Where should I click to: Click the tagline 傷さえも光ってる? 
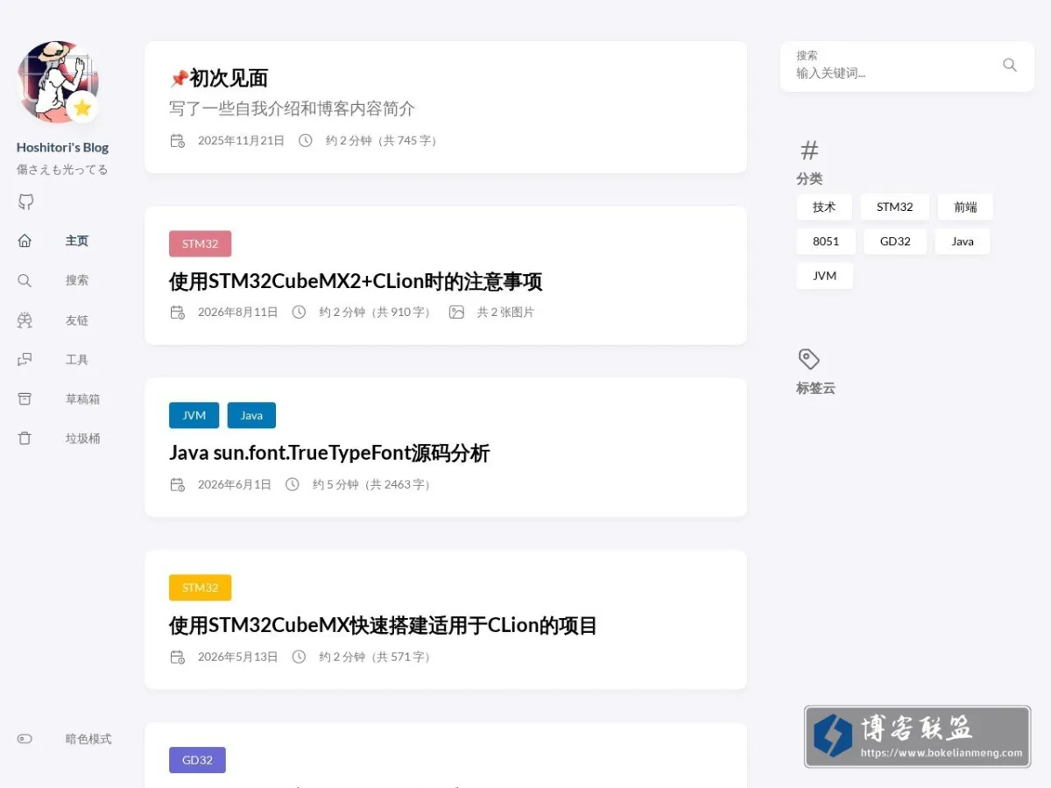click(62, 170)
